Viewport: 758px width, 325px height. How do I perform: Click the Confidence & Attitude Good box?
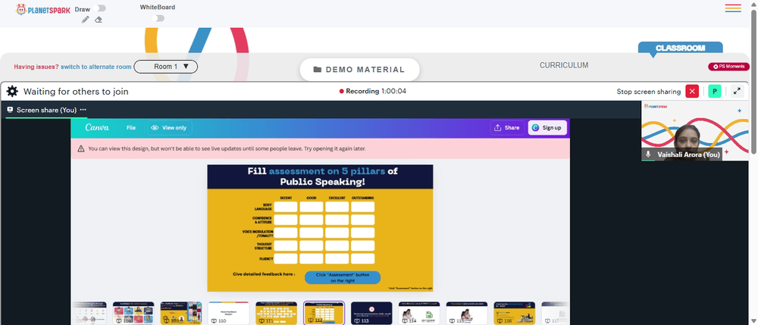pyautogui.click(x=312, y=220)
